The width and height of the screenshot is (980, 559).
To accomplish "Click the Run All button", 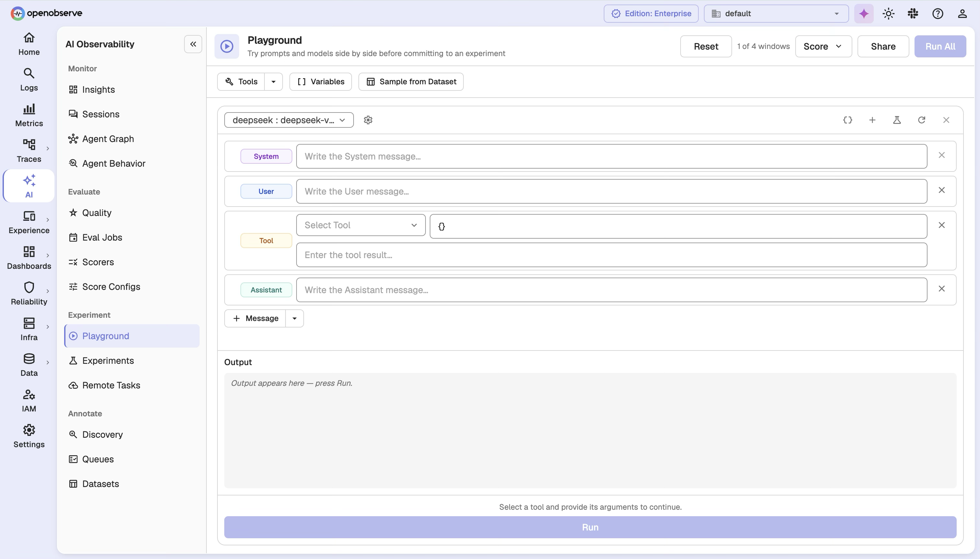I will pos(940,46).
